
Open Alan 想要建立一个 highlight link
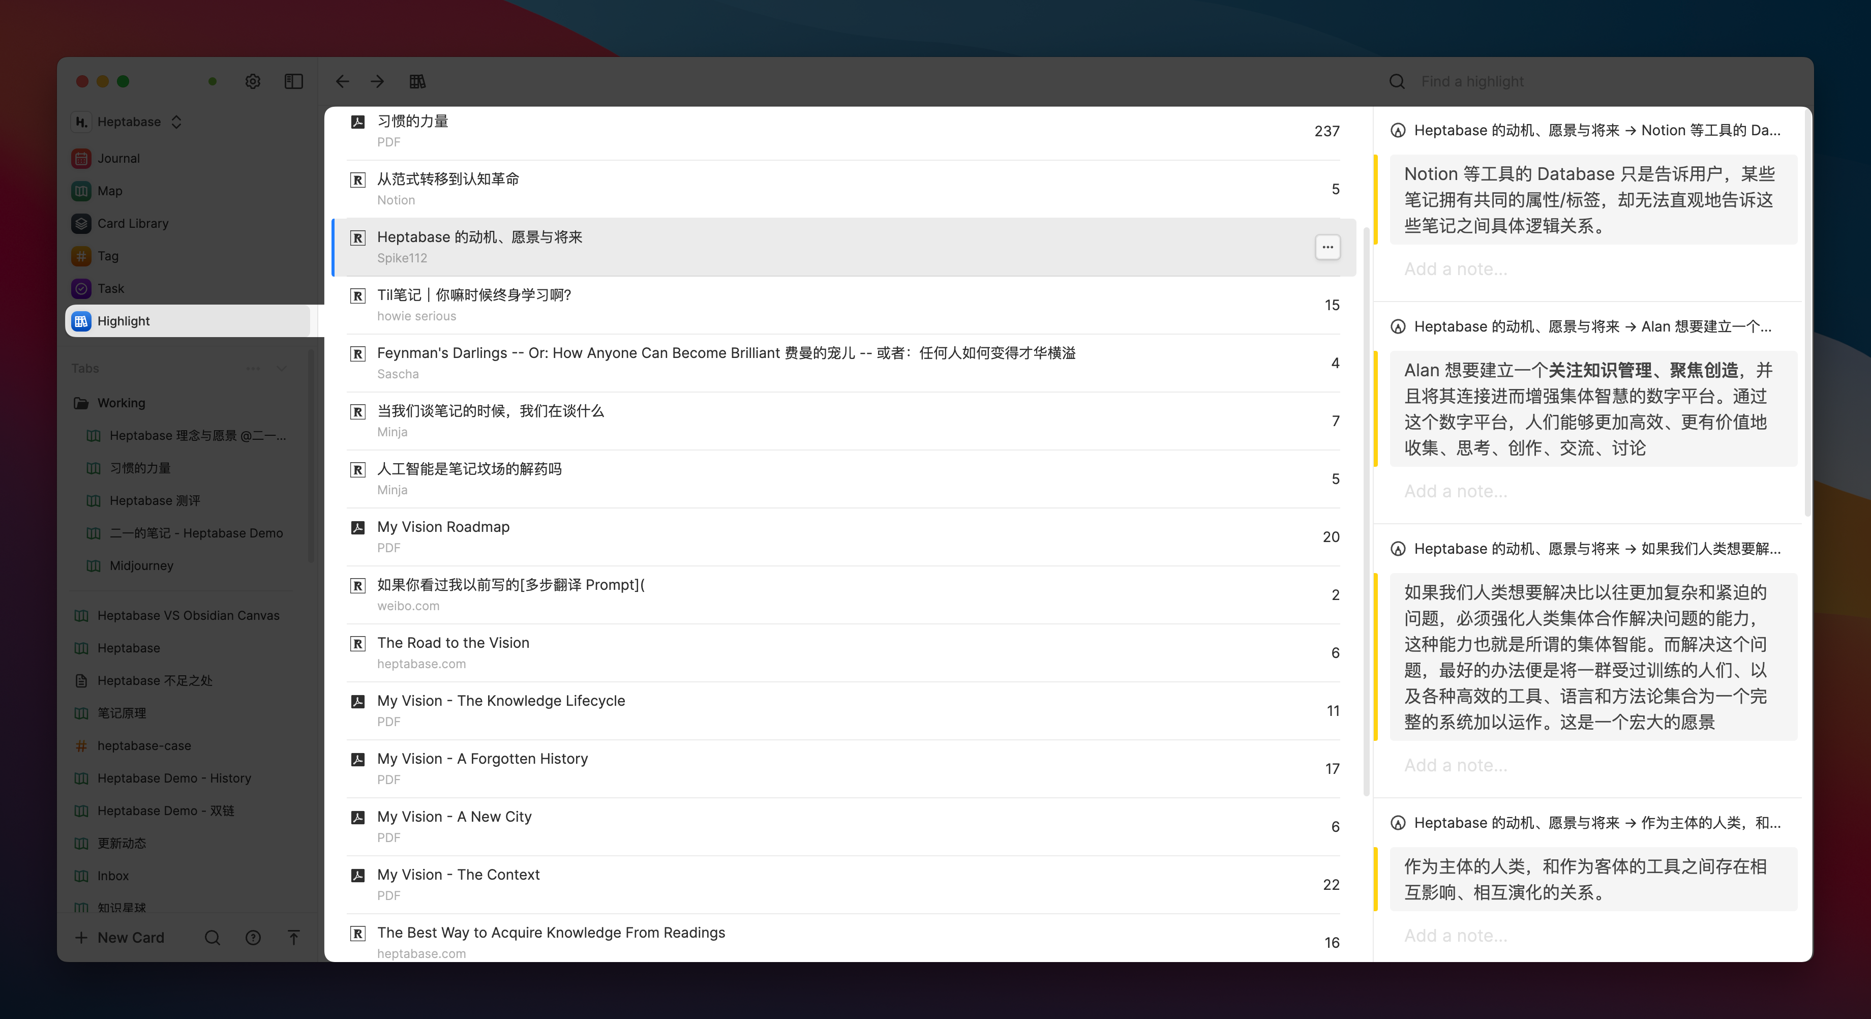(x=1582, y=326)
